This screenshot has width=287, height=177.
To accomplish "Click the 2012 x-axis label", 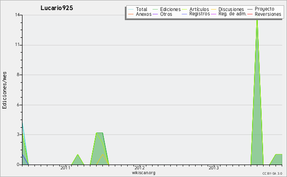I will coord(140,168).
